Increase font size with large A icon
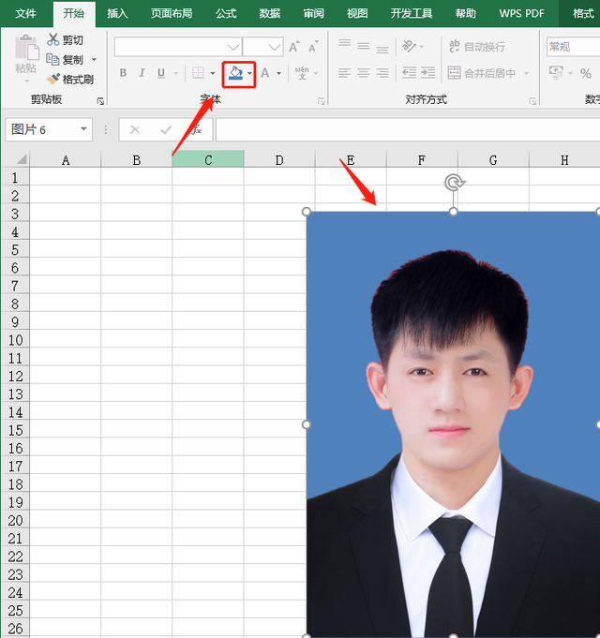600x638 pixels. (293, 47)
